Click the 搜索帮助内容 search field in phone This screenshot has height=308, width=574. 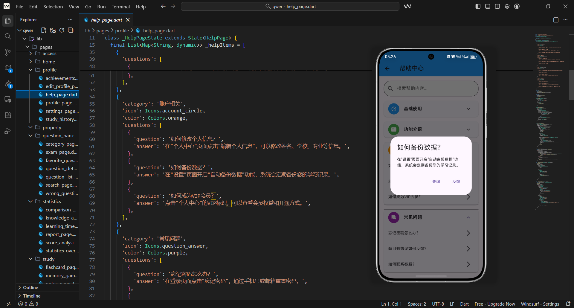click(x=431, y=89)
